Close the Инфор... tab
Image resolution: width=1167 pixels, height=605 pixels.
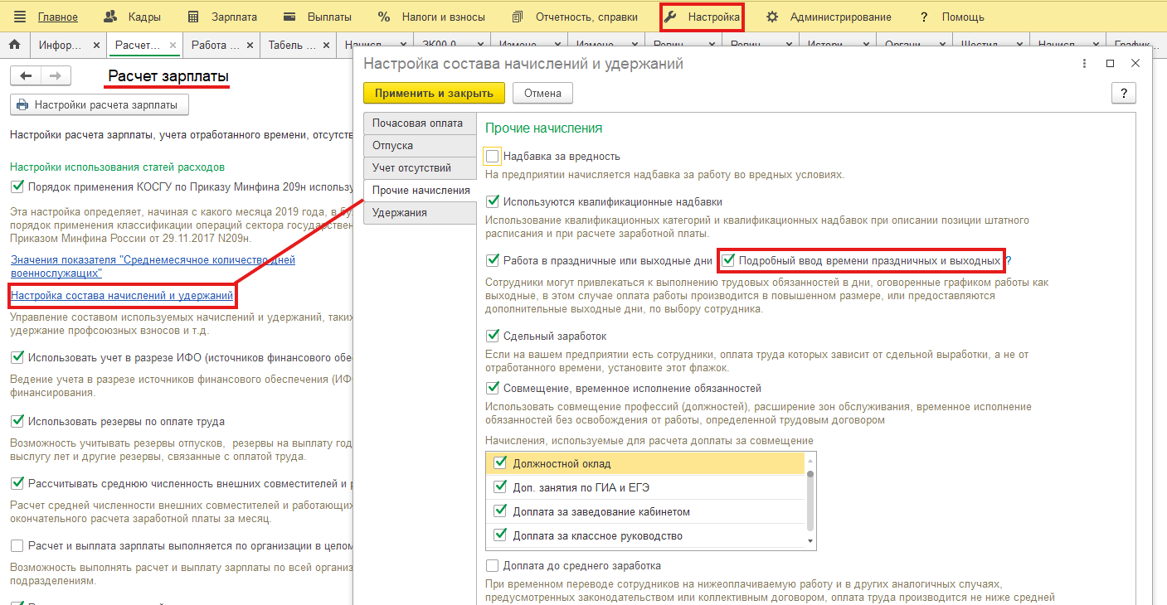[x=96, y=46]
